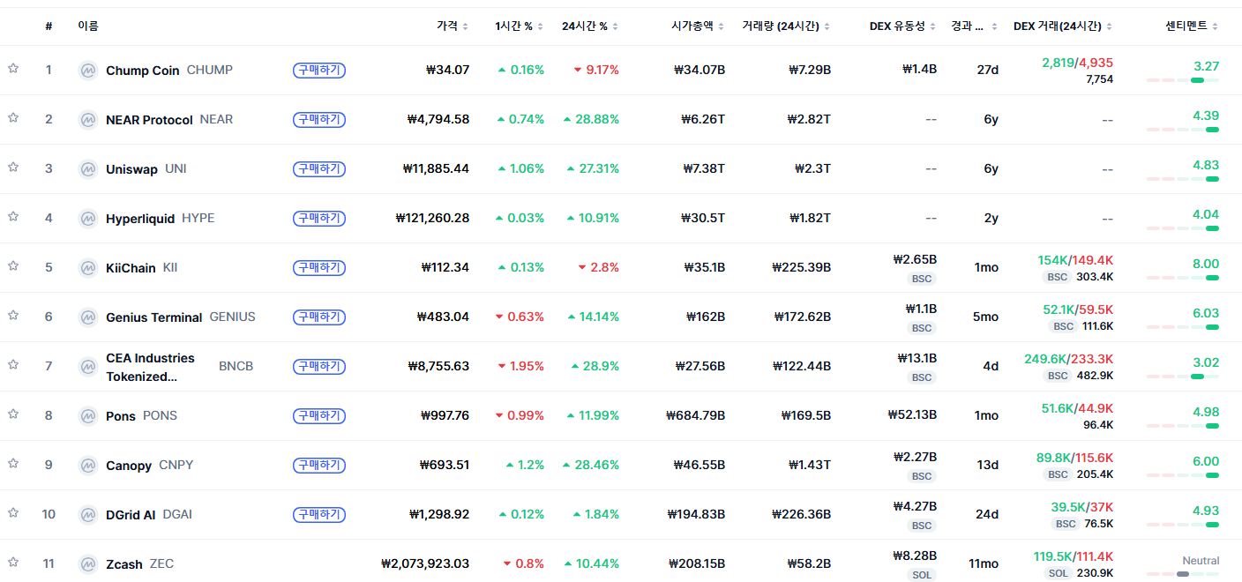The image size is (1242, 582).
Task: Click BSC badge beside KiiChain 303.4K trades
Action: click(1058, 277)
